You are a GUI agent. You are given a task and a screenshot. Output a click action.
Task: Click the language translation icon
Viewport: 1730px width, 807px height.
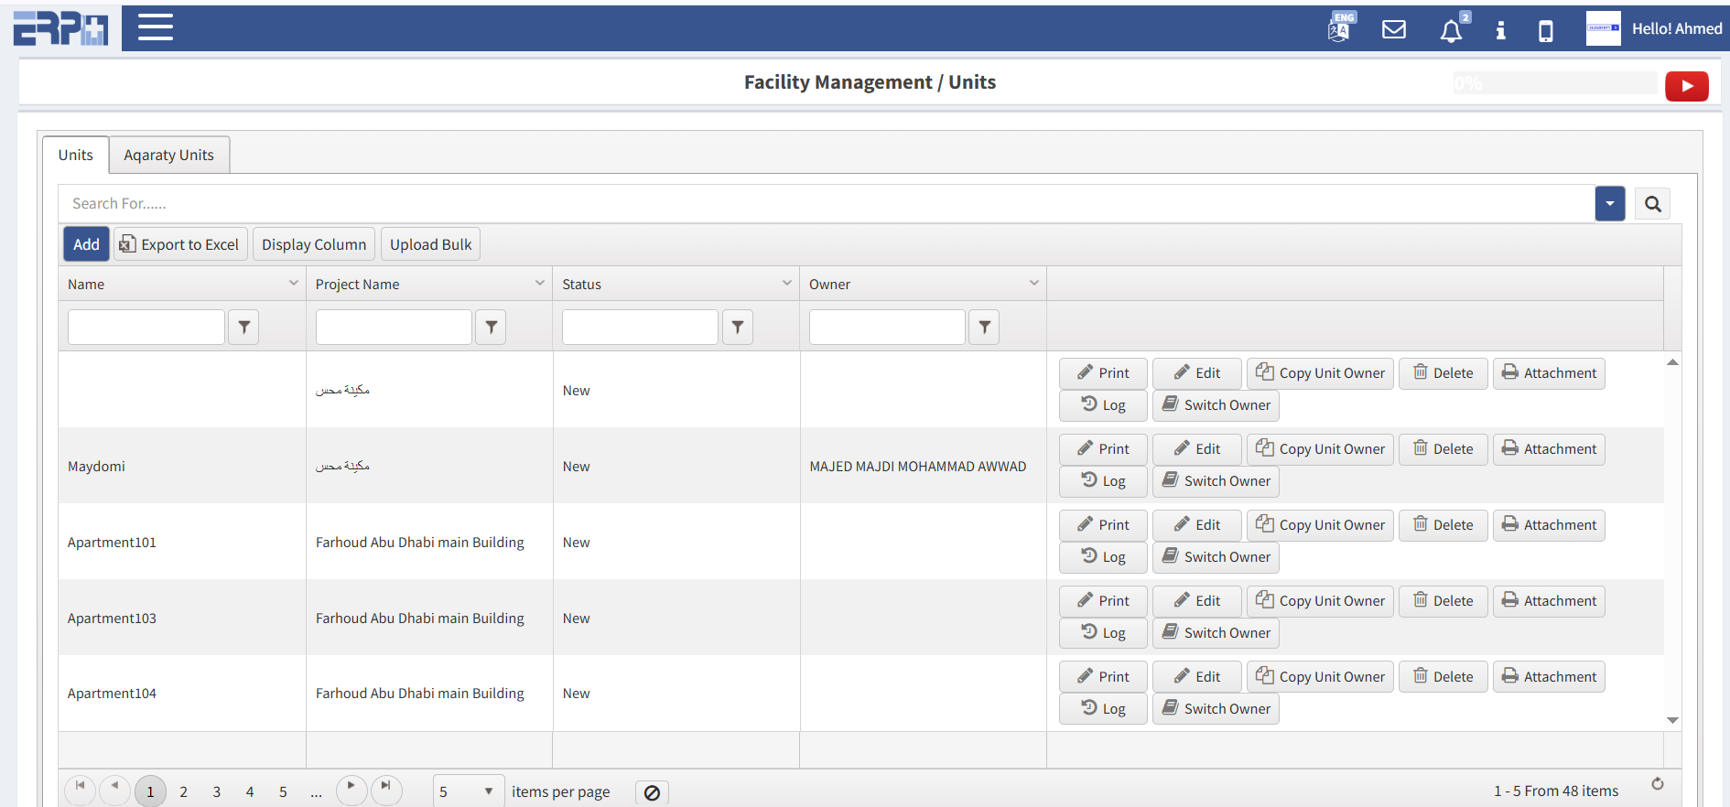point(1339,29)
